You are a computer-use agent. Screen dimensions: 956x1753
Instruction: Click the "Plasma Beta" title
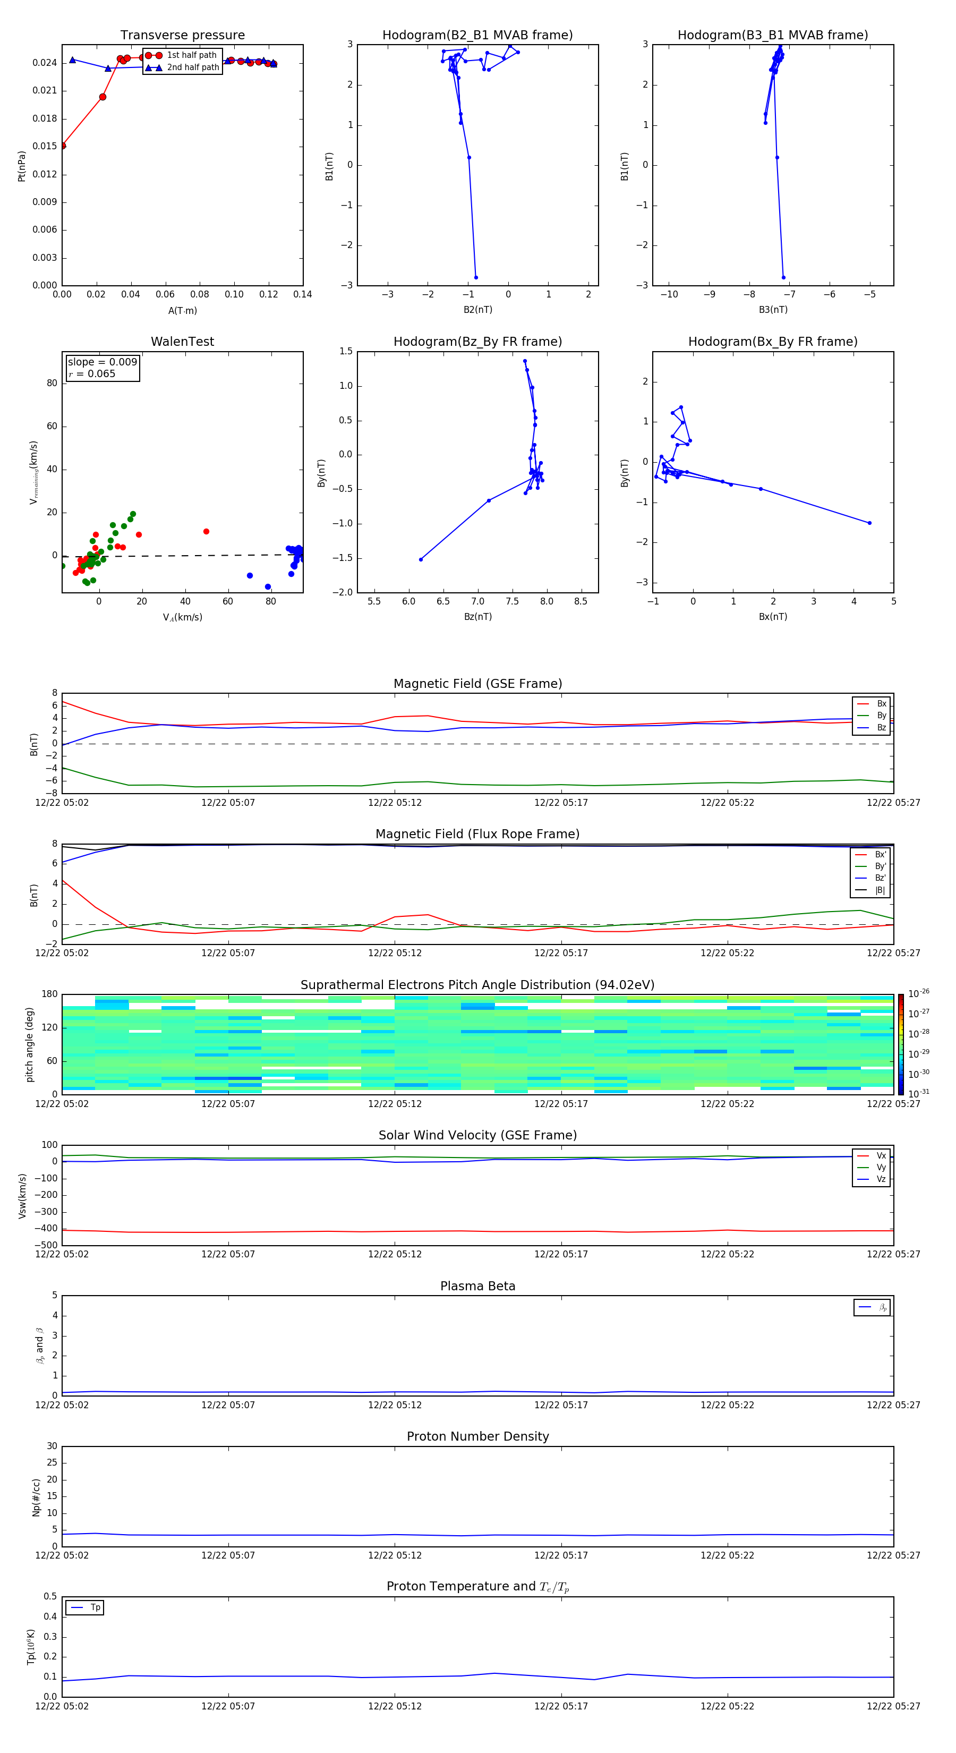[477, 1287]
